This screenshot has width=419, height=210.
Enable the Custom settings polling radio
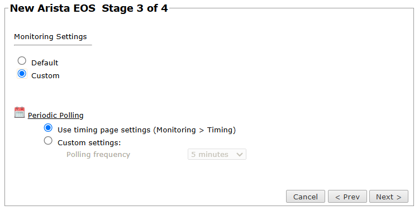pyautogui.click(x=48, y=141)
